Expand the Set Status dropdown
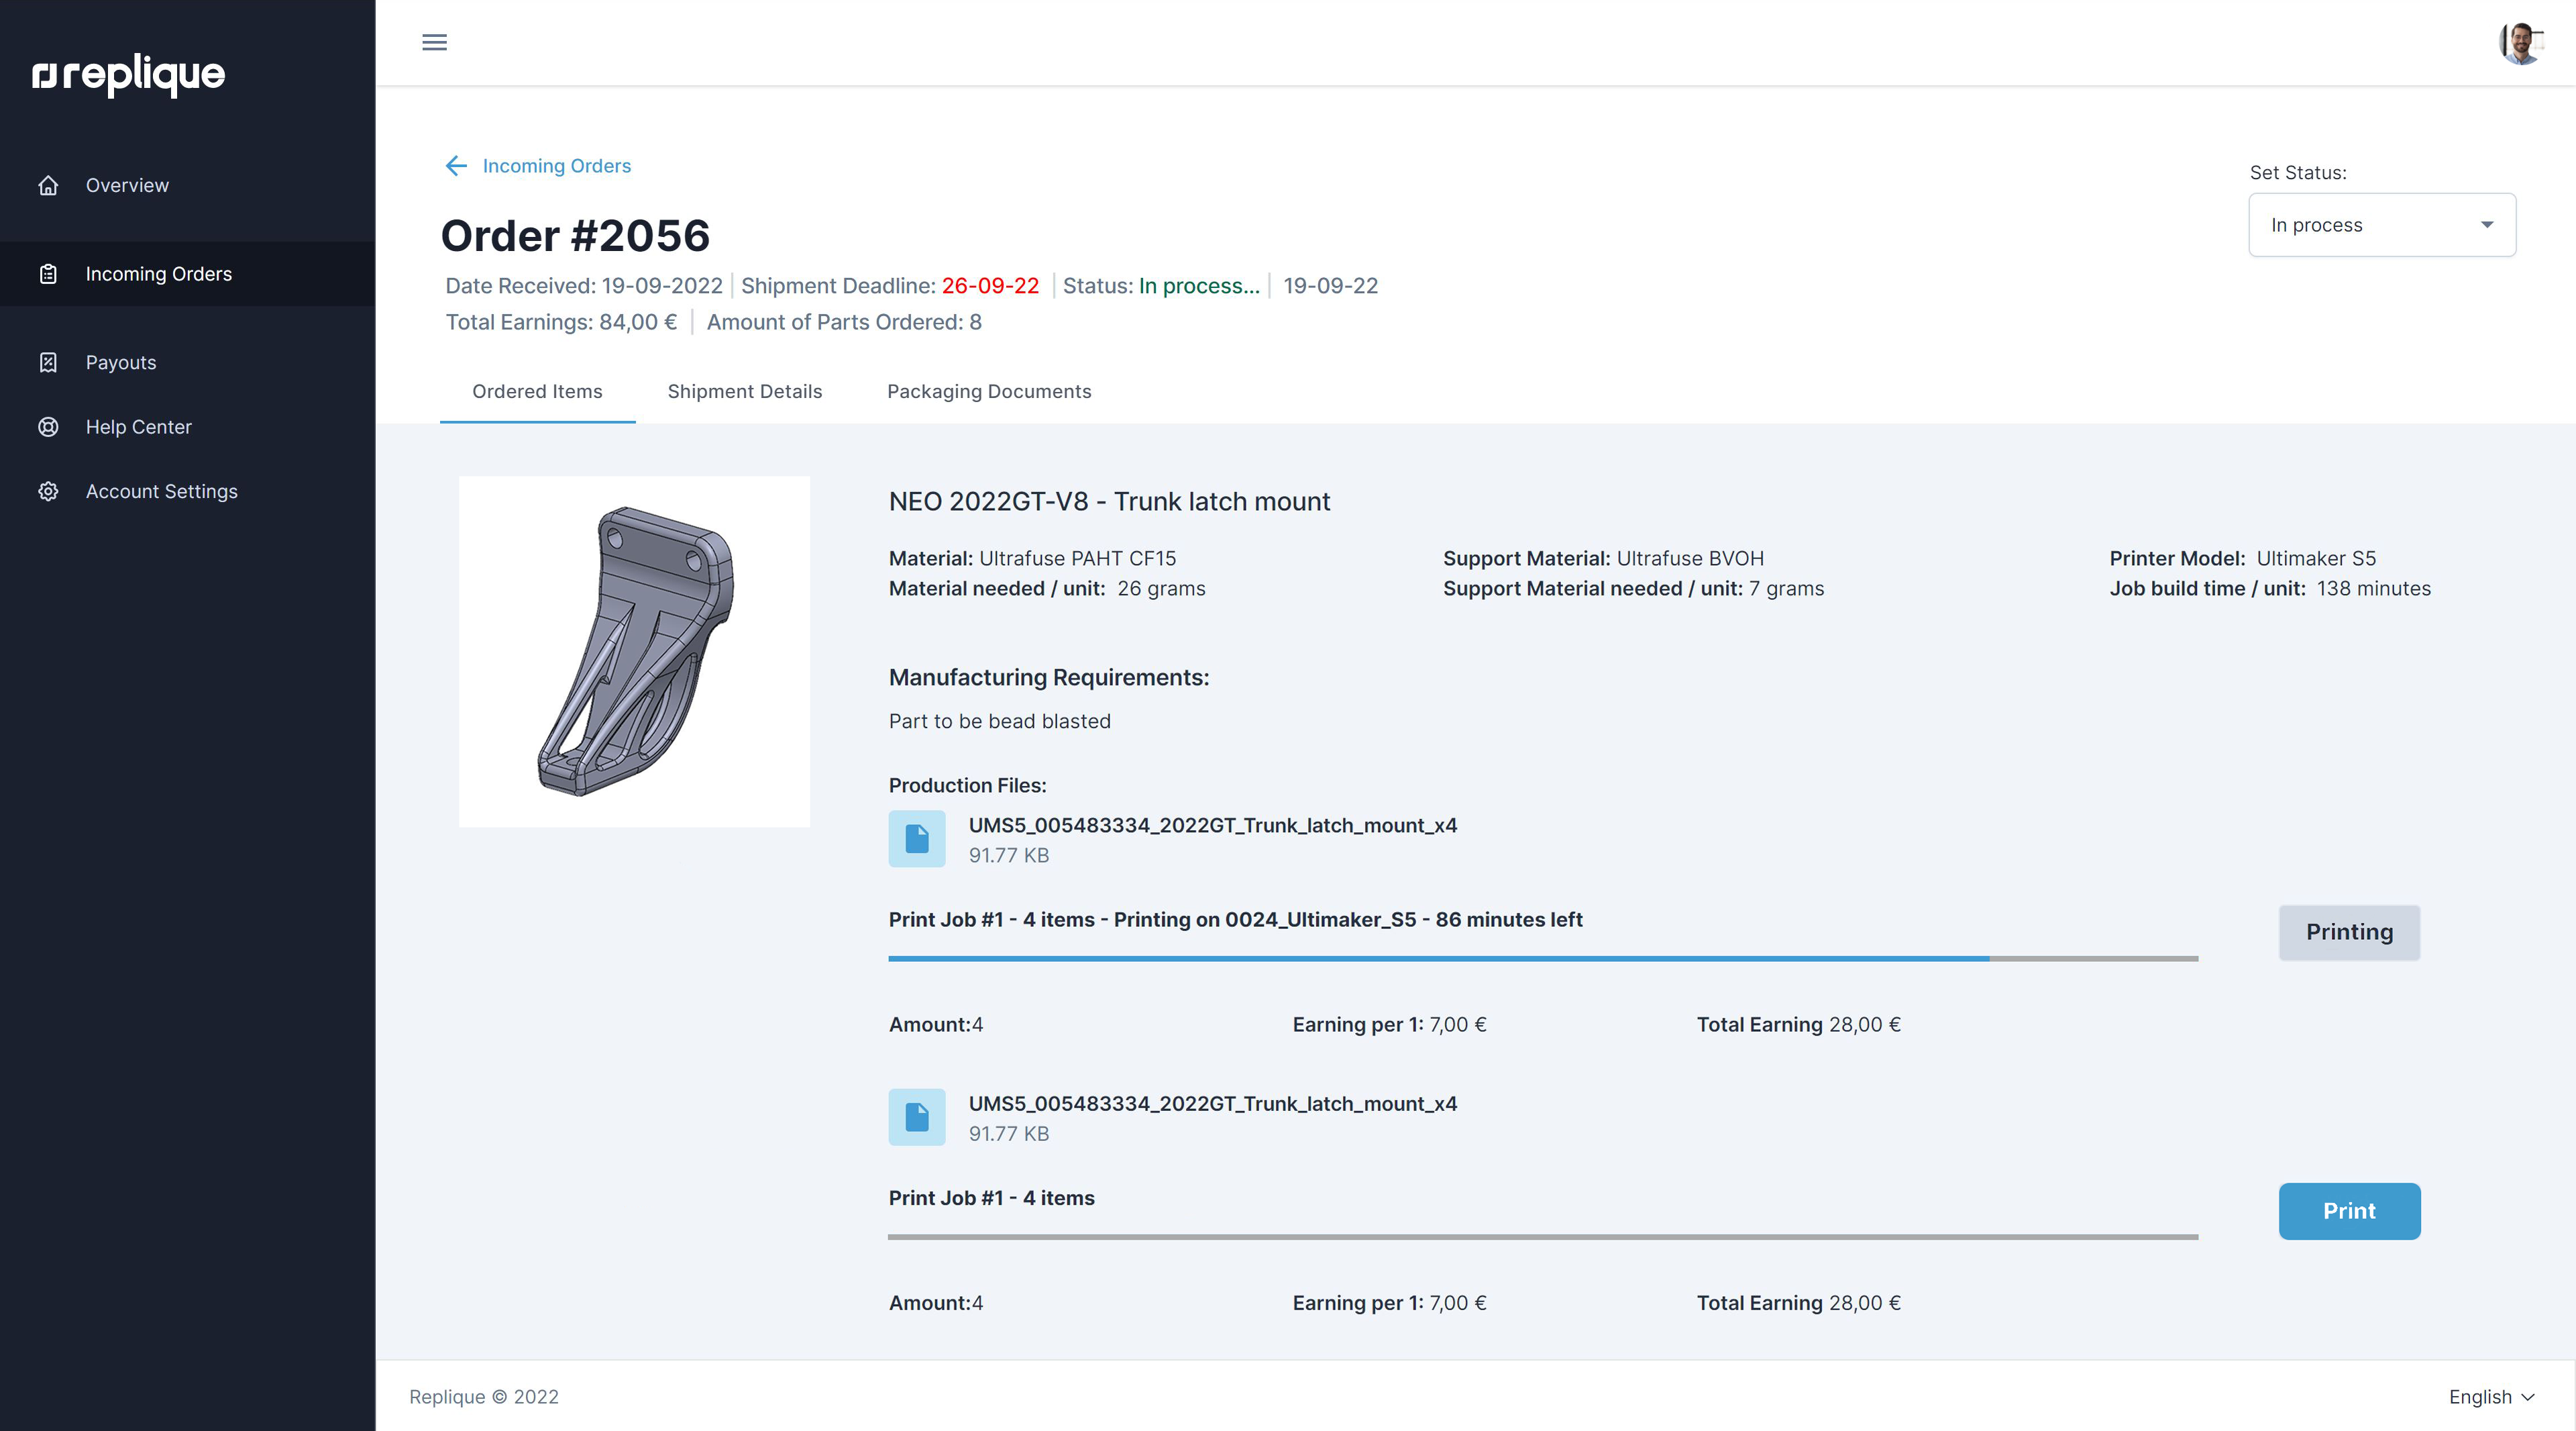The width and height of the screenshot is (2576, 1431). [x=2382, y=225]
